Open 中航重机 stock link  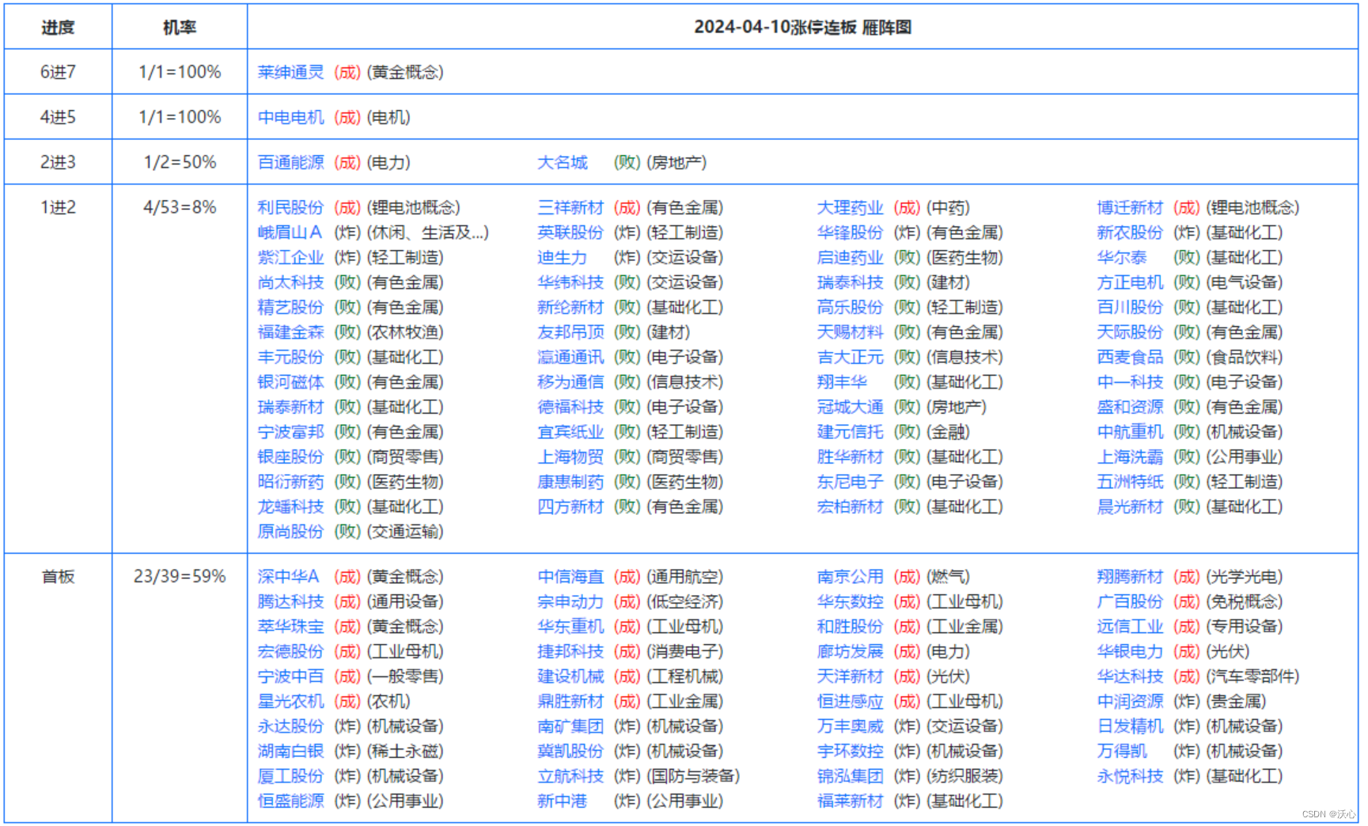(1130, 432)
